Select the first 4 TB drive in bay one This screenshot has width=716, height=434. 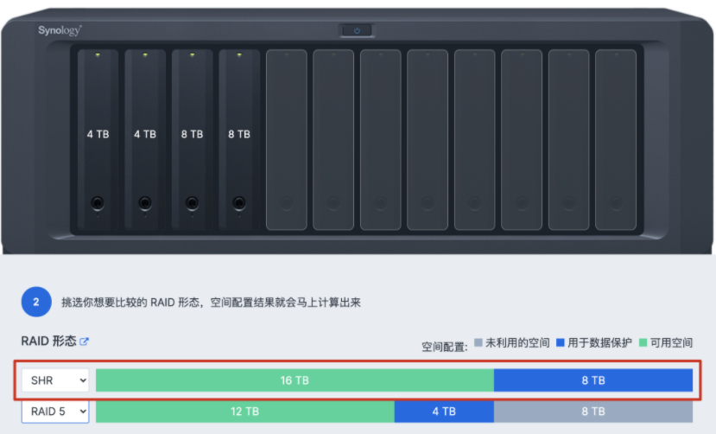click(x=98, y=139)
